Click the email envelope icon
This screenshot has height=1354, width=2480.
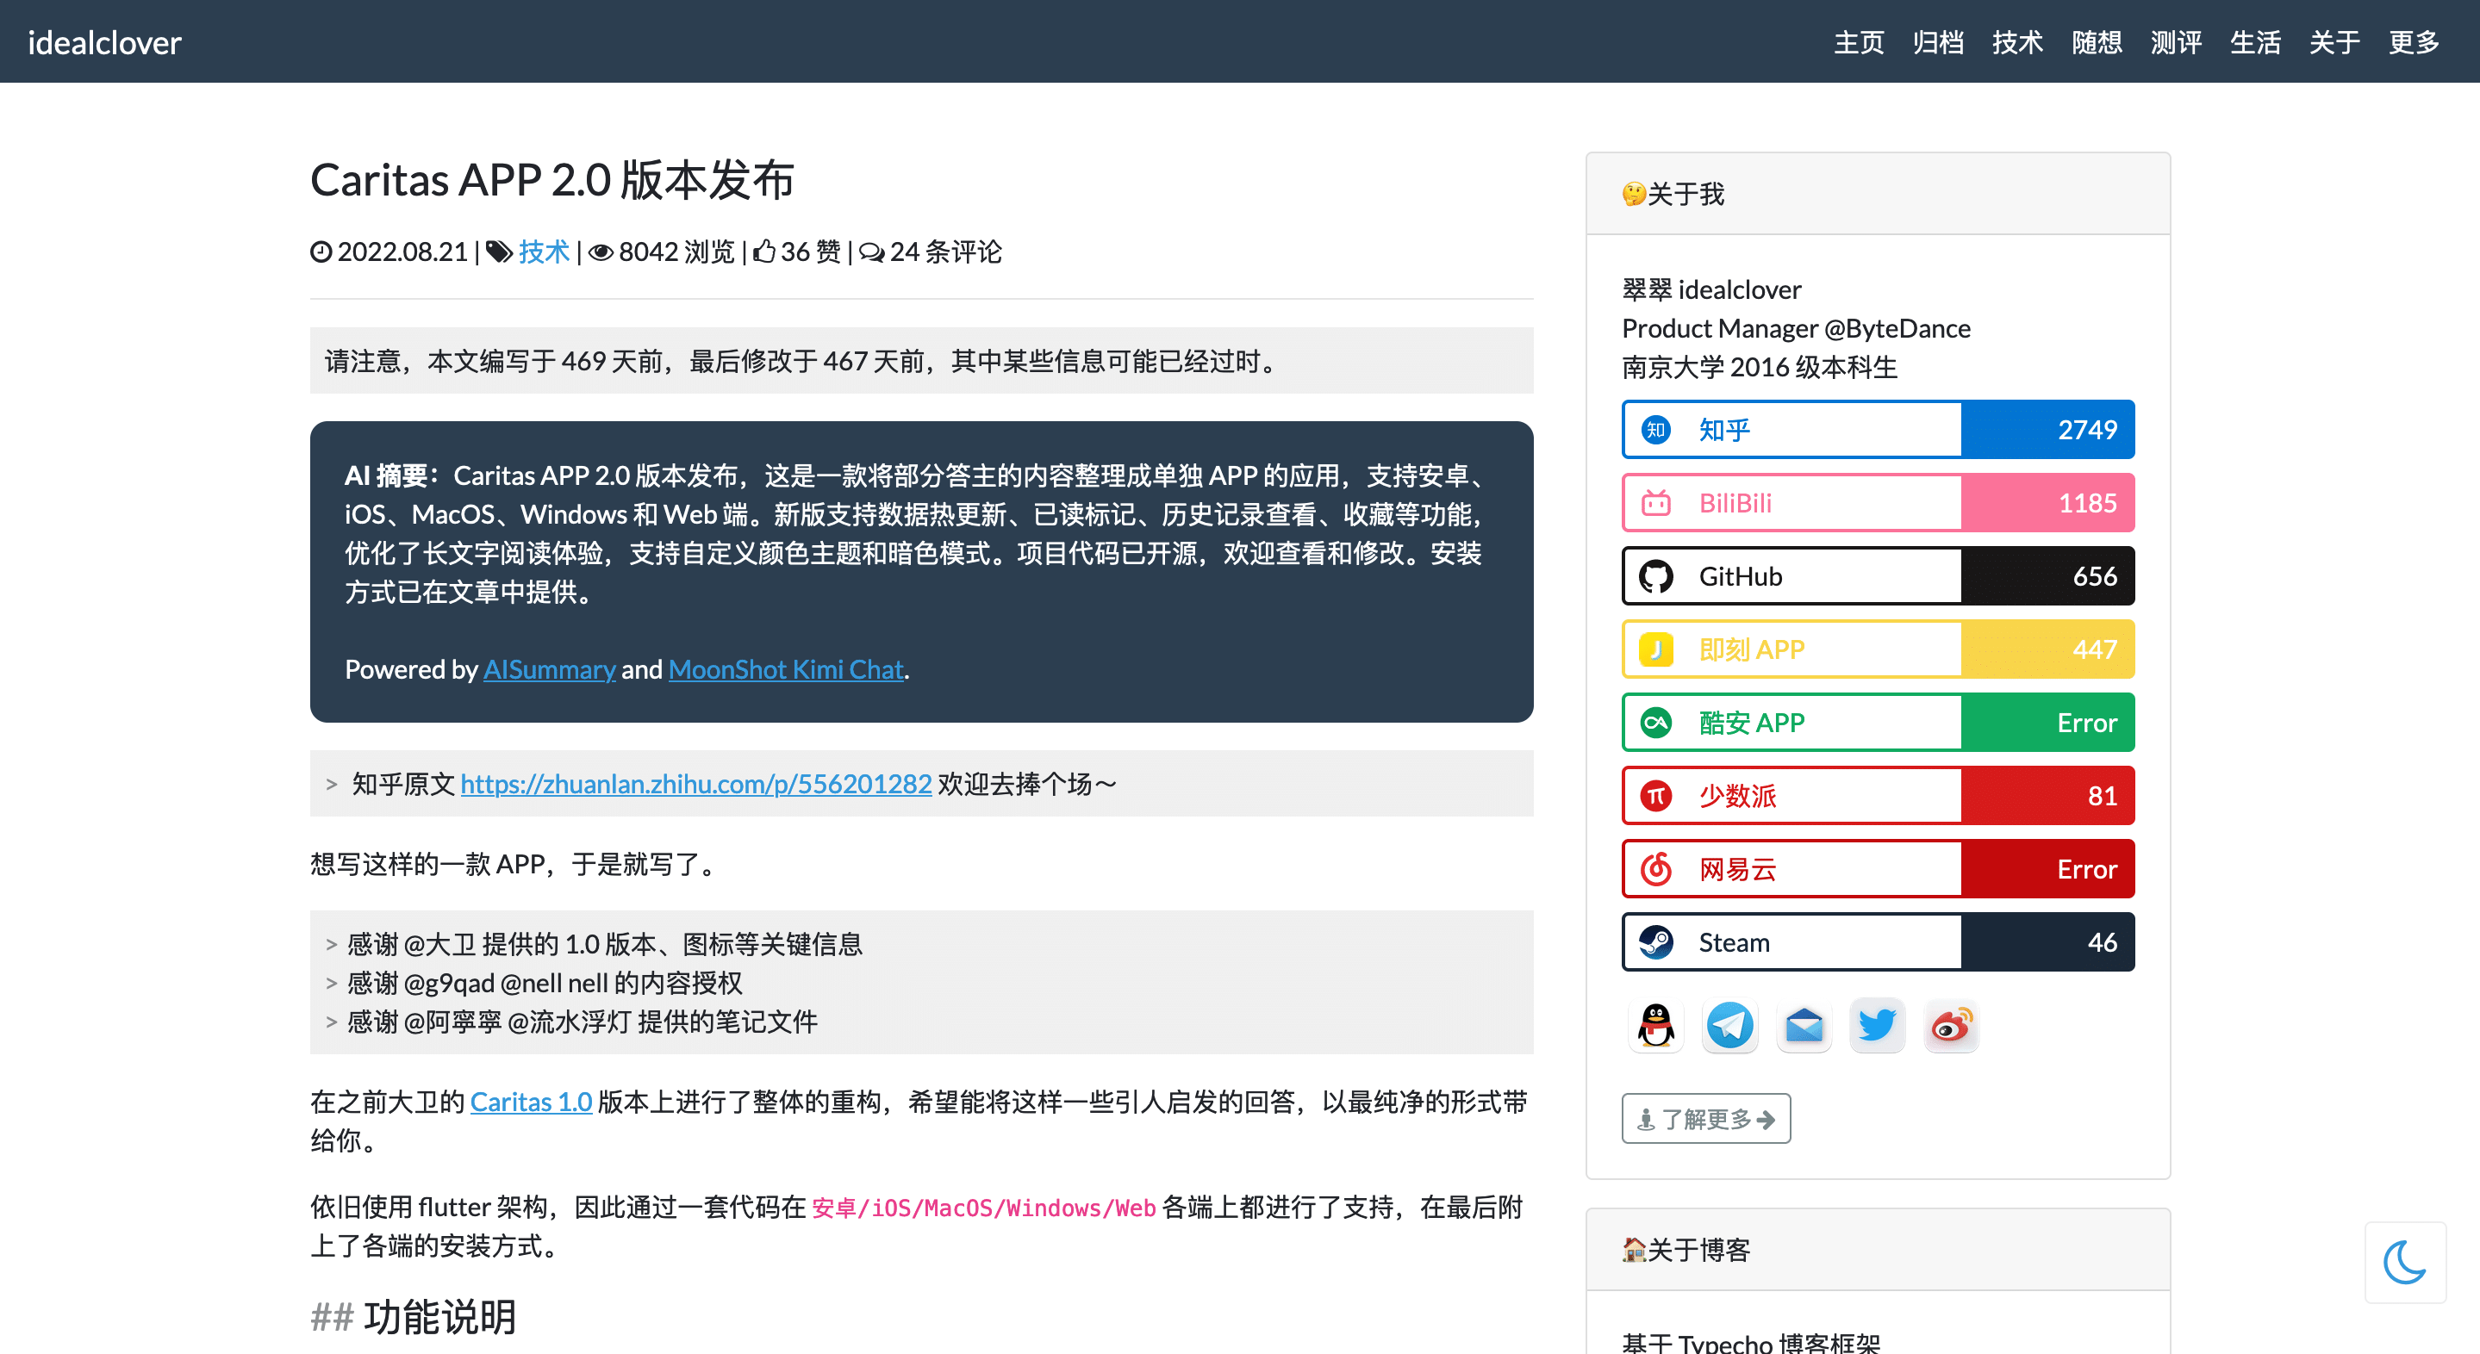pos(1804,1026)
